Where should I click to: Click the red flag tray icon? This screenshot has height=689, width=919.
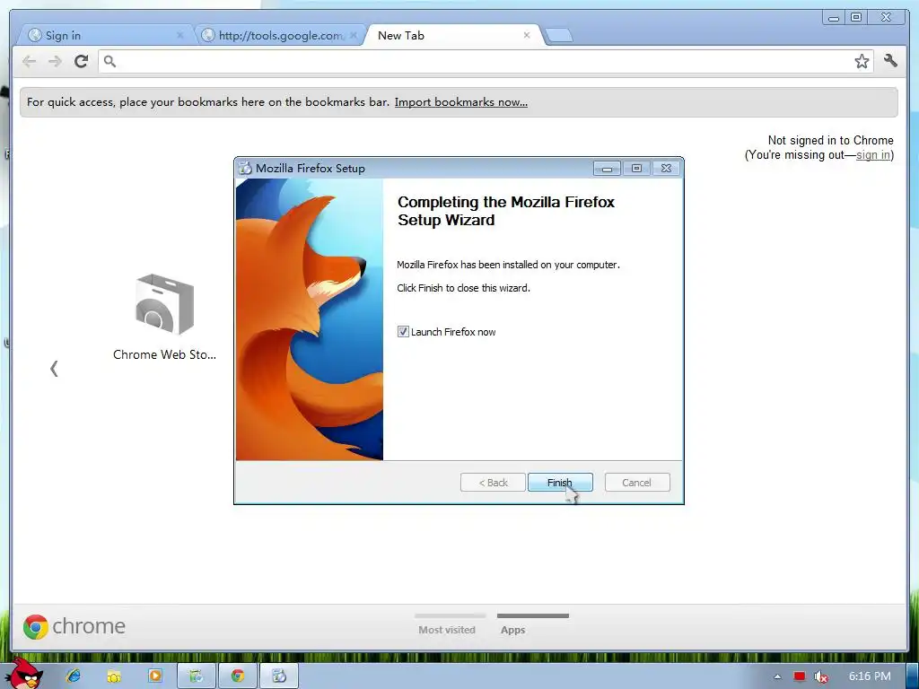pyautogui.click(x=800, y=676)
